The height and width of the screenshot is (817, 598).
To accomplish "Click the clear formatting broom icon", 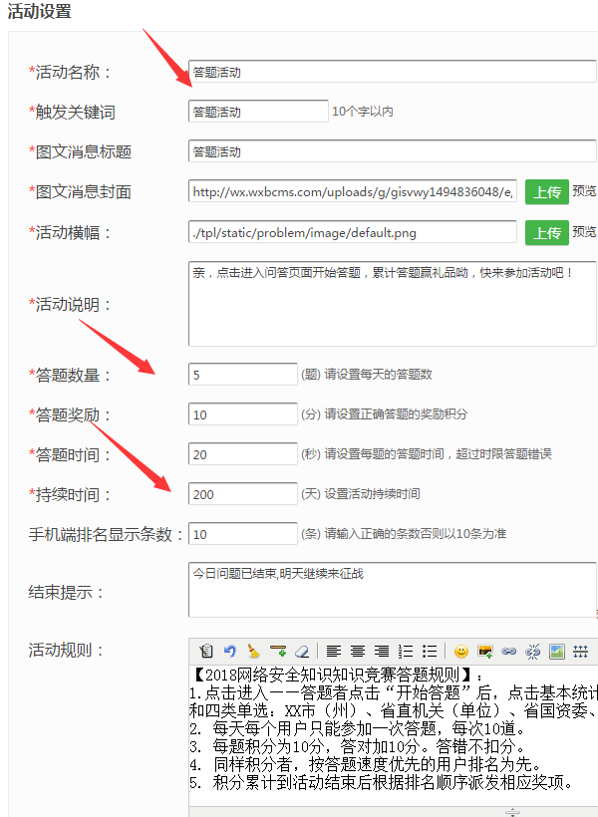I will click(254, 652).
